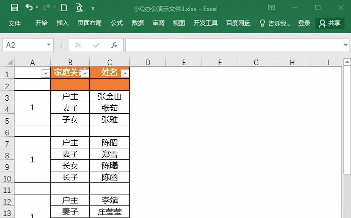Click the 长女 cell in row 9
Image resolution: width=351 pixels, height=218 pixels.
(70, 165)
